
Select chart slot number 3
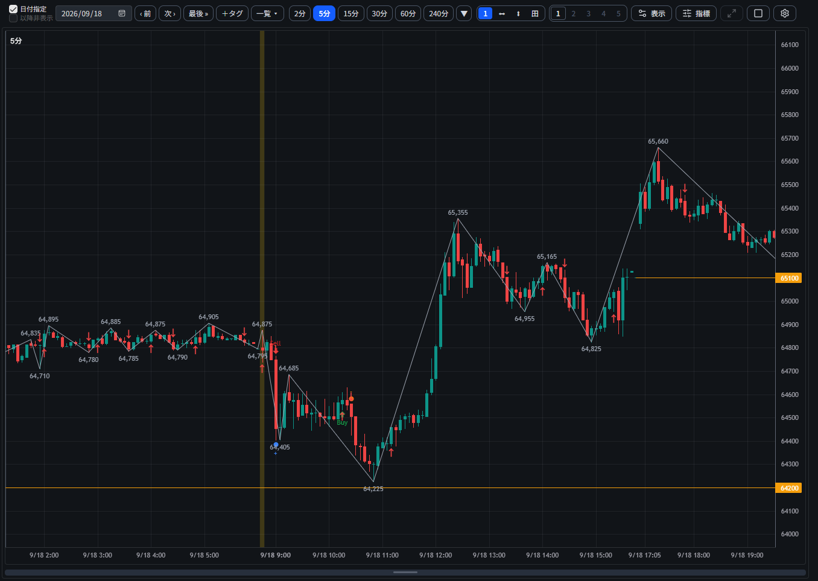coord(588,13)
